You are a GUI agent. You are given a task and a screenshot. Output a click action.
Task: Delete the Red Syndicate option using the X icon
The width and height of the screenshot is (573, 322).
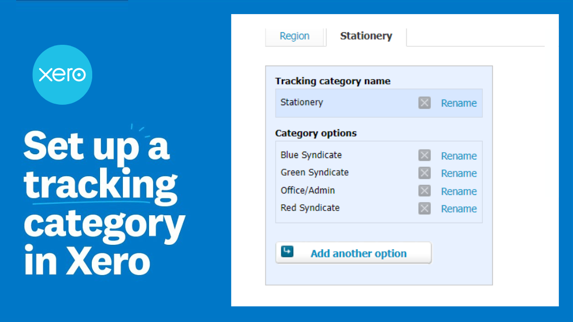(424, 208)
